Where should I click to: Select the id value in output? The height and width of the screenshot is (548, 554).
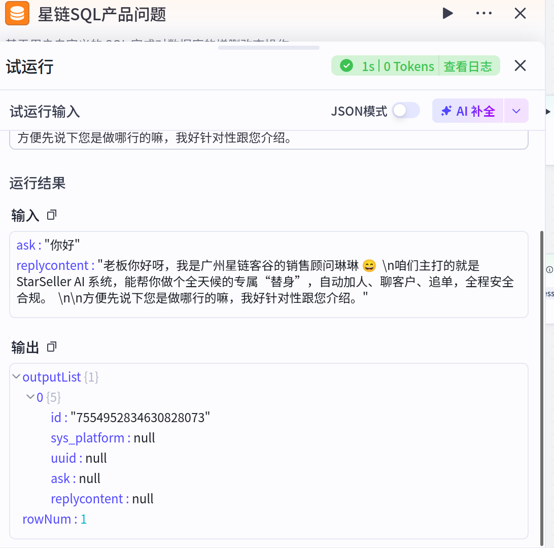[x=140, y=418]
